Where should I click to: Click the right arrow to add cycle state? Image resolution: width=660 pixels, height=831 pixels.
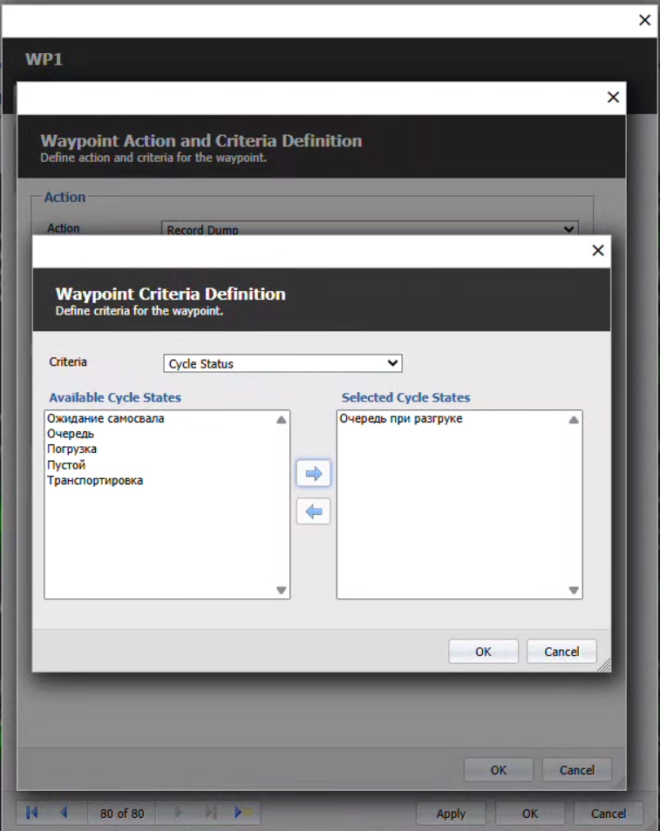313,474
